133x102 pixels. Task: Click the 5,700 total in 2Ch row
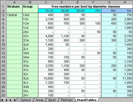pyautogui.click(x=125, y=36)
